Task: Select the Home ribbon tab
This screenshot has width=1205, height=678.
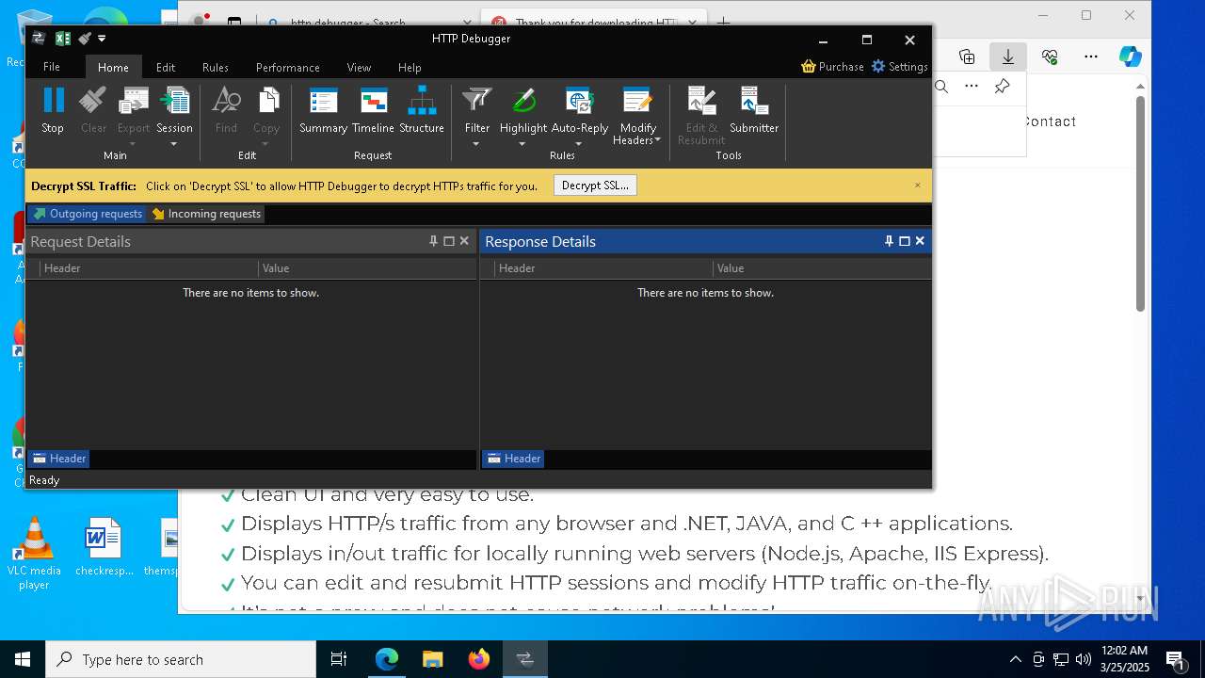Action: point(113,67)
